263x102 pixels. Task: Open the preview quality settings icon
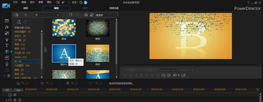coord(163,75)
